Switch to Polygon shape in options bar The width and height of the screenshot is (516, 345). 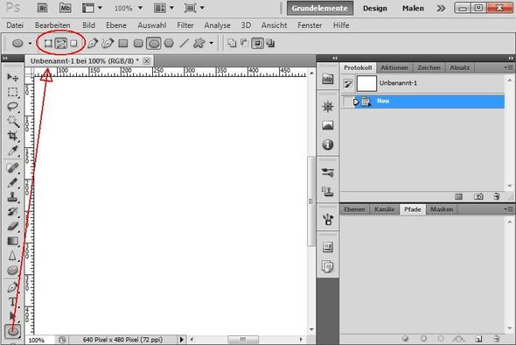pyautogui.click(x=169, y=43)
